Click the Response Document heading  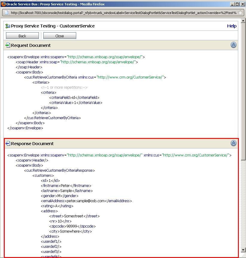point(32,144)
